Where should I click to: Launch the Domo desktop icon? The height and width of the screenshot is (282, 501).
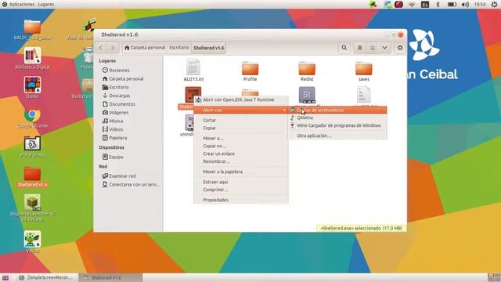click(x=32, y=85)
